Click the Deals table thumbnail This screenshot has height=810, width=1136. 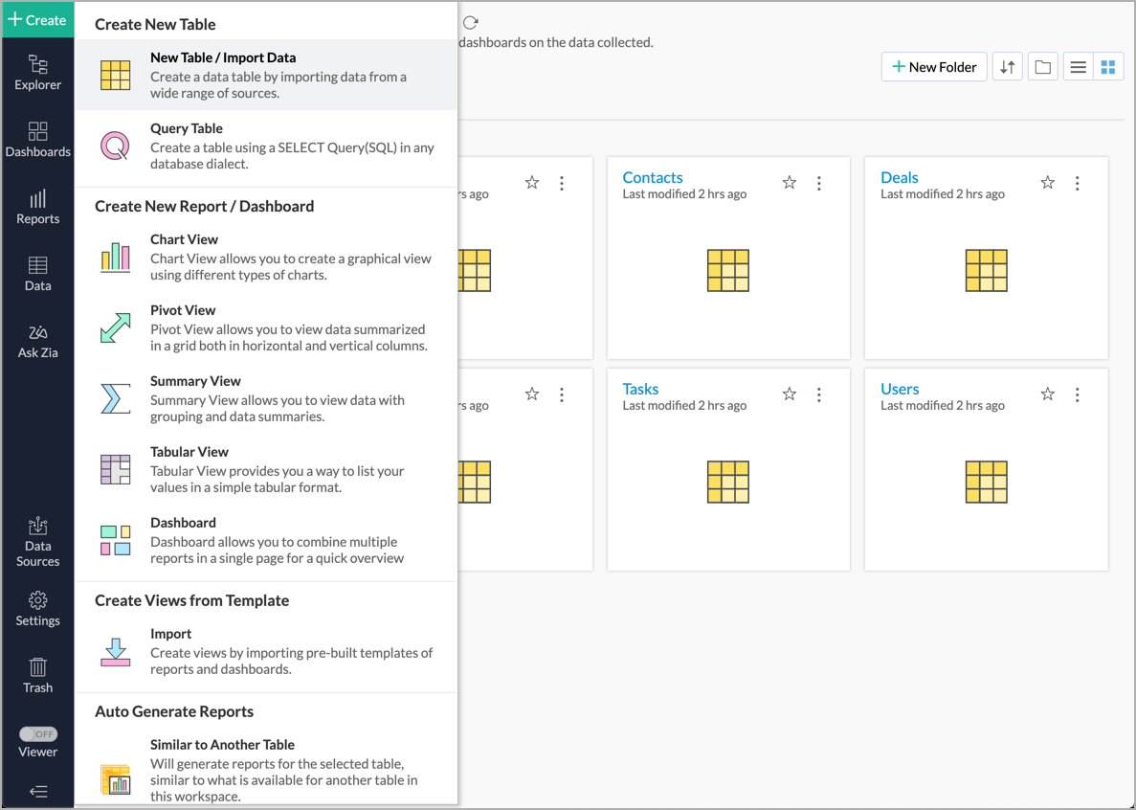tap(986, 270)
